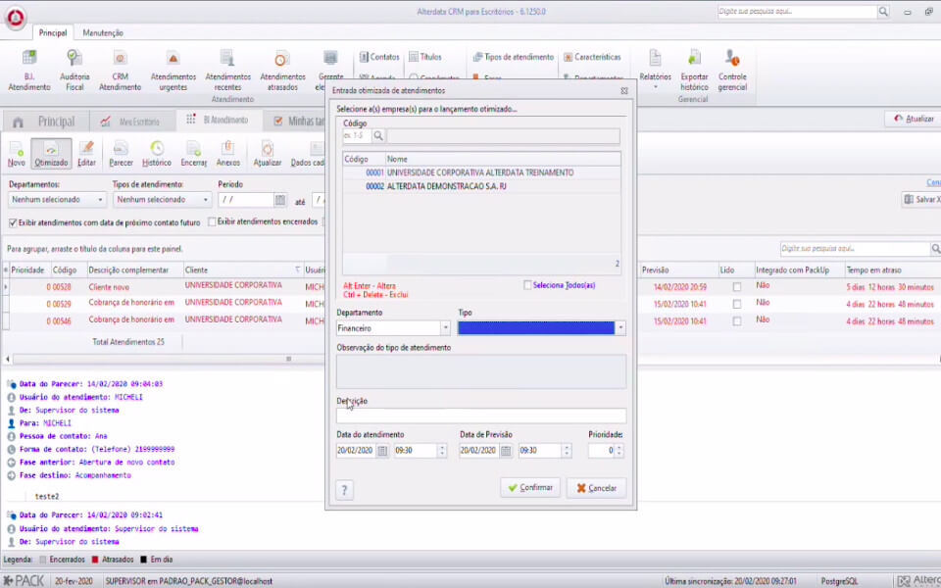Screen dimensions: 941x588
Task: Click the top-right Atualizar button
Action: 913,119
